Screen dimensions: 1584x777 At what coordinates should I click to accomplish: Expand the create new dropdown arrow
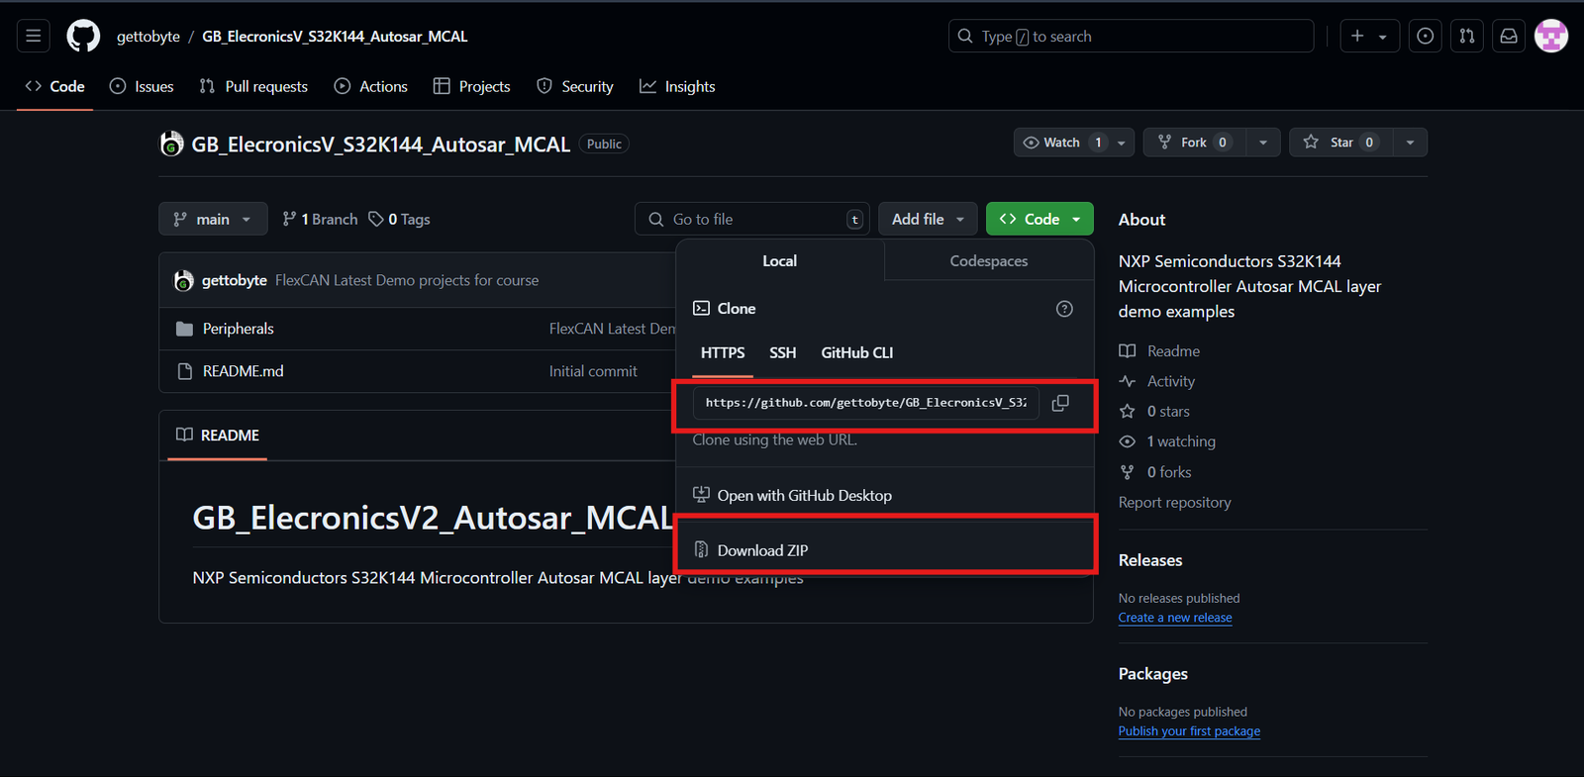[x=1383, y=37]
